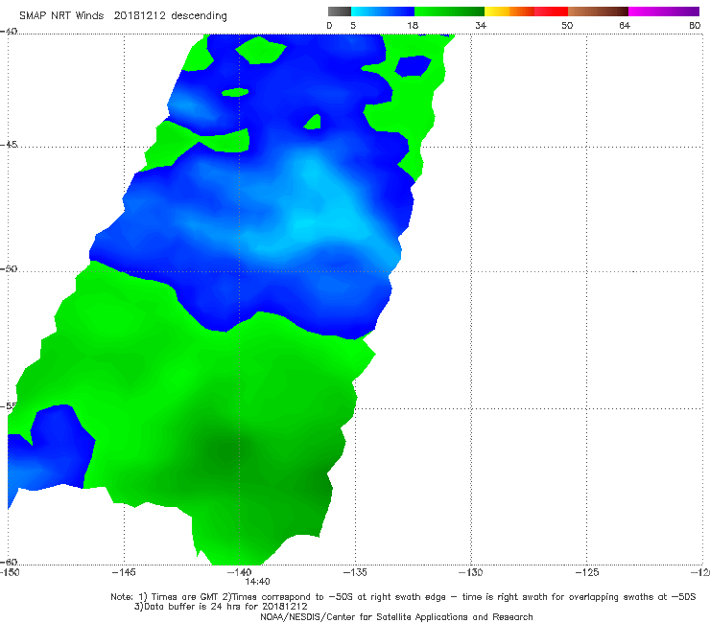Select the red segment of the color bar
710x623 pixels.
click(x=551, y=12)
